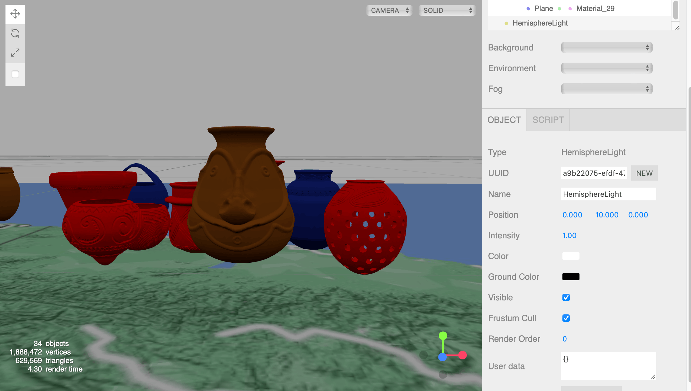The width and height of the screenshot is (691, 391).
Task: Click the UUID input field
Action: (594, 173)
